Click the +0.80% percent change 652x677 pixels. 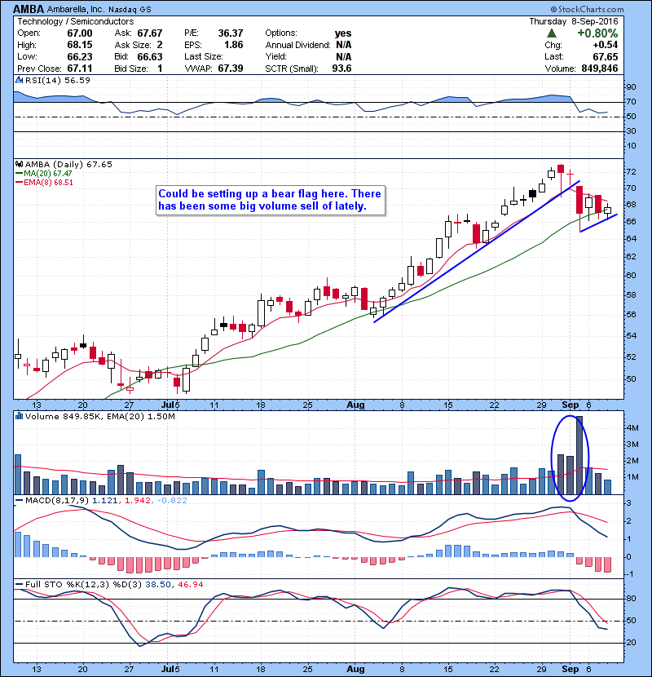[597, 33]
